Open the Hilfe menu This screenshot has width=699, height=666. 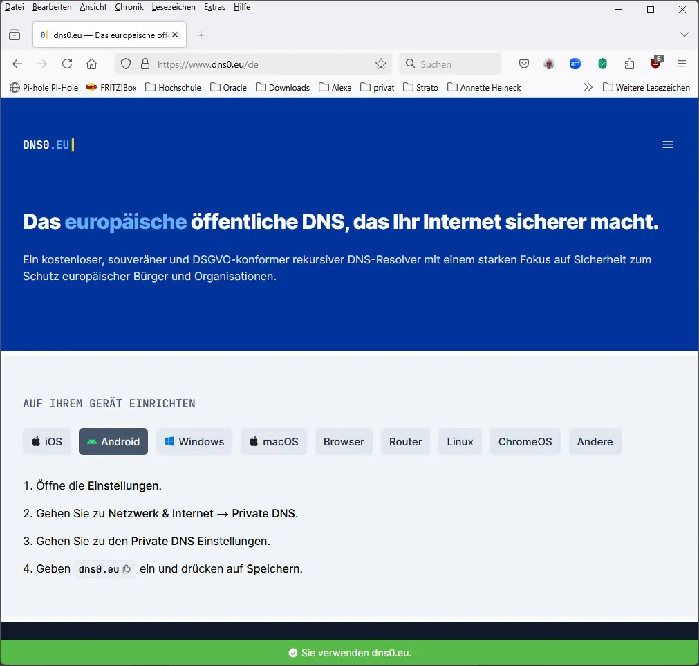[x=241, y=7]
